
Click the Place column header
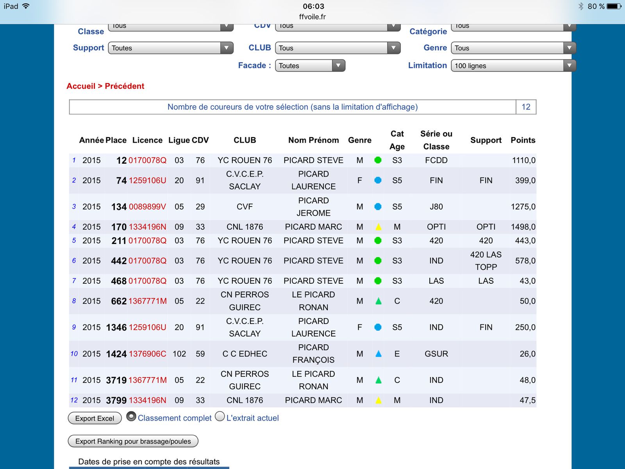coord(116,140)
